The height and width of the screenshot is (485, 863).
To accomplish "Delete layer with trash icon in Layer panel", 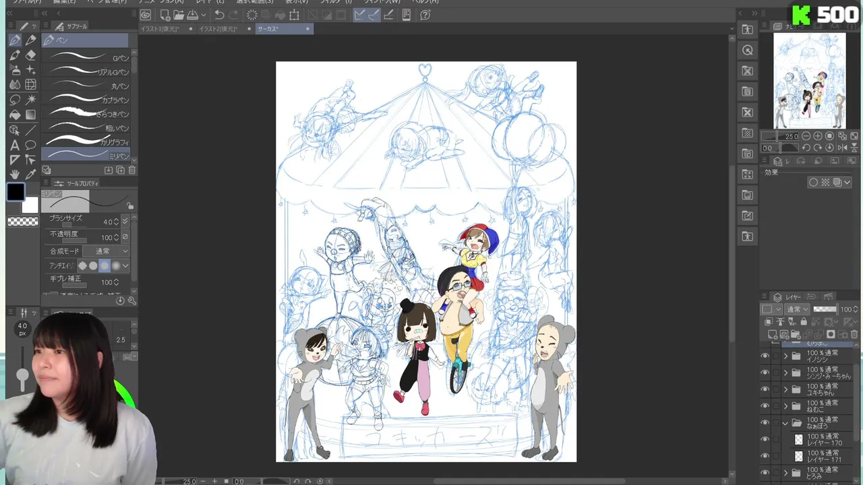I will click(854, 334).
